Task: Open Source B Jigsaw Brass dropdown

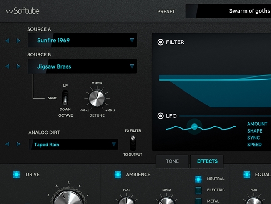Action: 82,66
